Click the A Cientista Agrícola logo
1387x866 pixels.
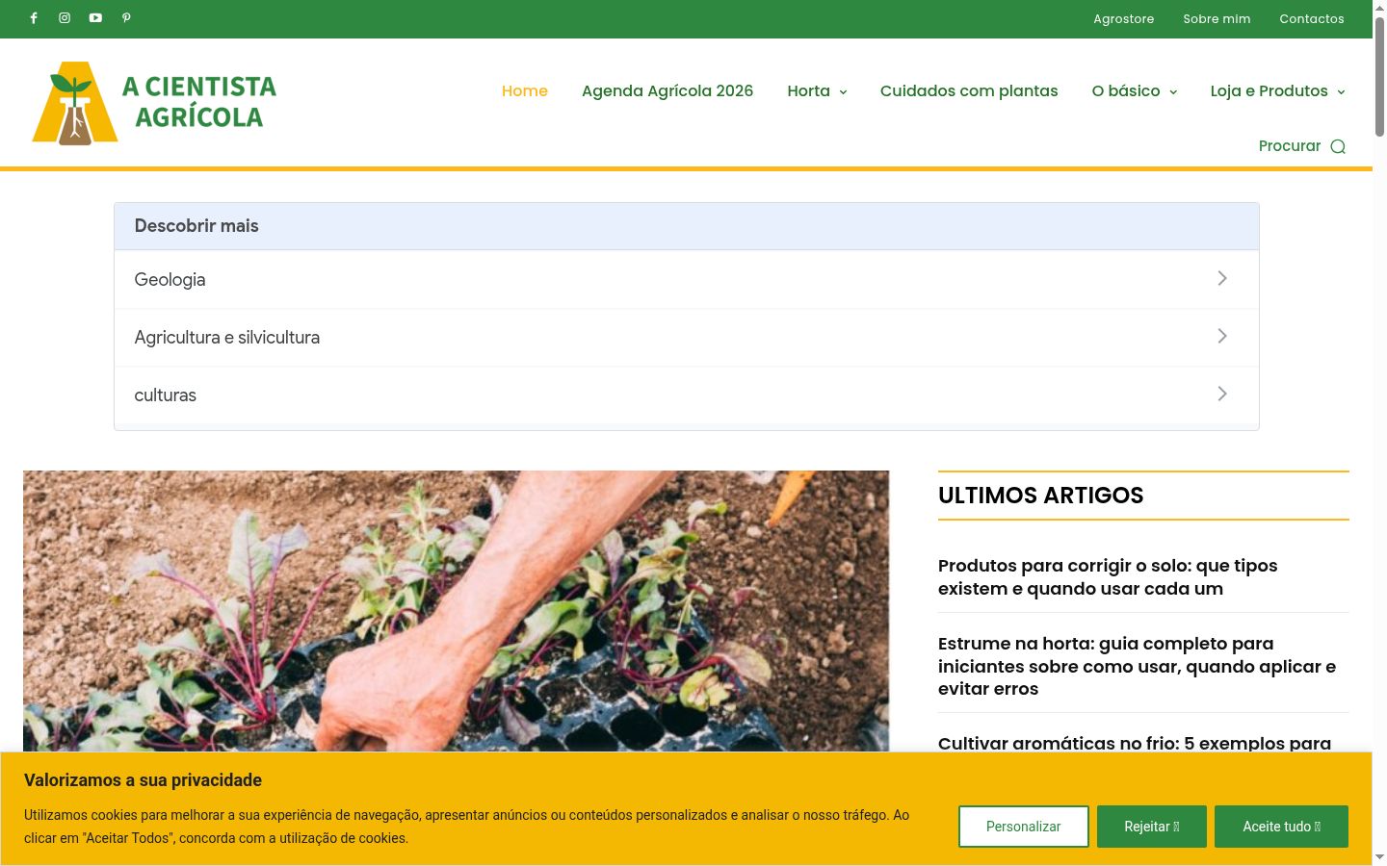pyautogui.click(x=154, y=103)
